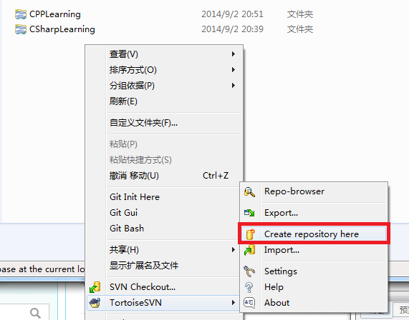Screen dimensions: 409x320
Task: Select the CSharpLearning folder name
Action: (62, 29)
